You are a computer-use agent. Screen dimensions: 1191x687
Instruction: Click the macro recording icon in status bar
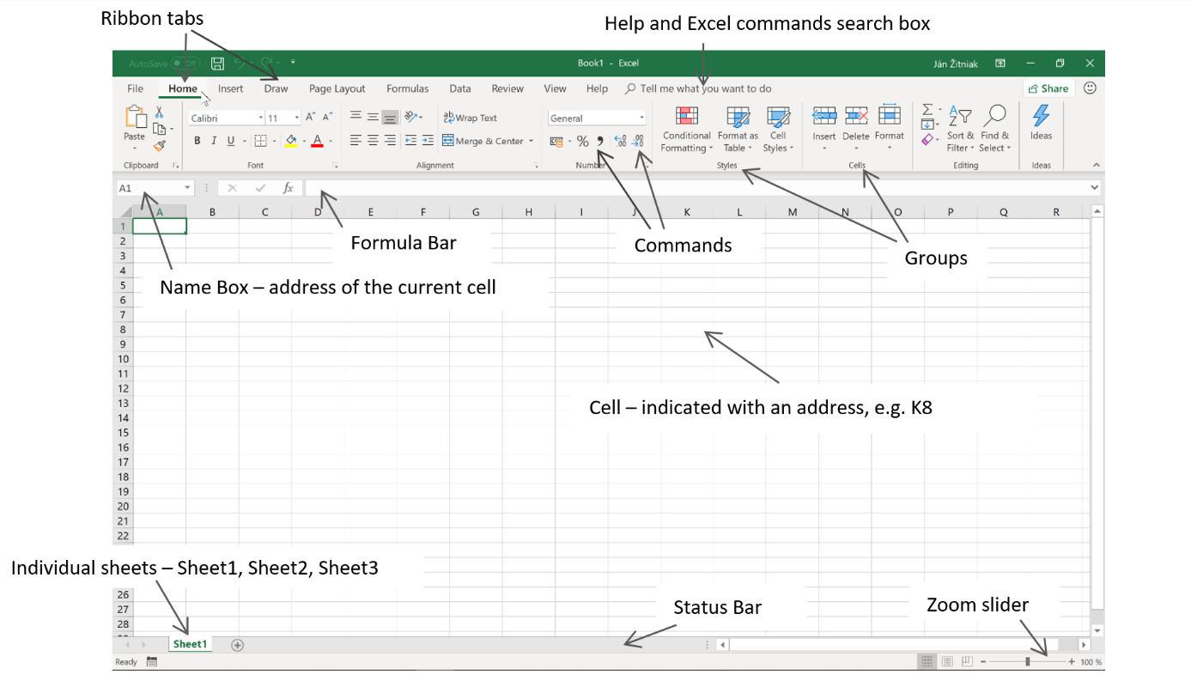pos(152,662)
